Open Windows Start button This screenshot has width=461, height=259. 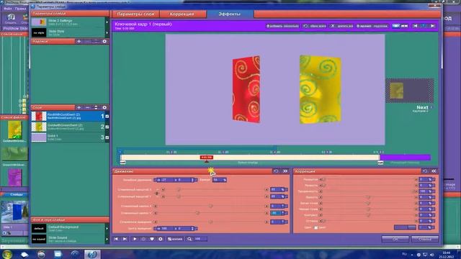pos(7,254)
